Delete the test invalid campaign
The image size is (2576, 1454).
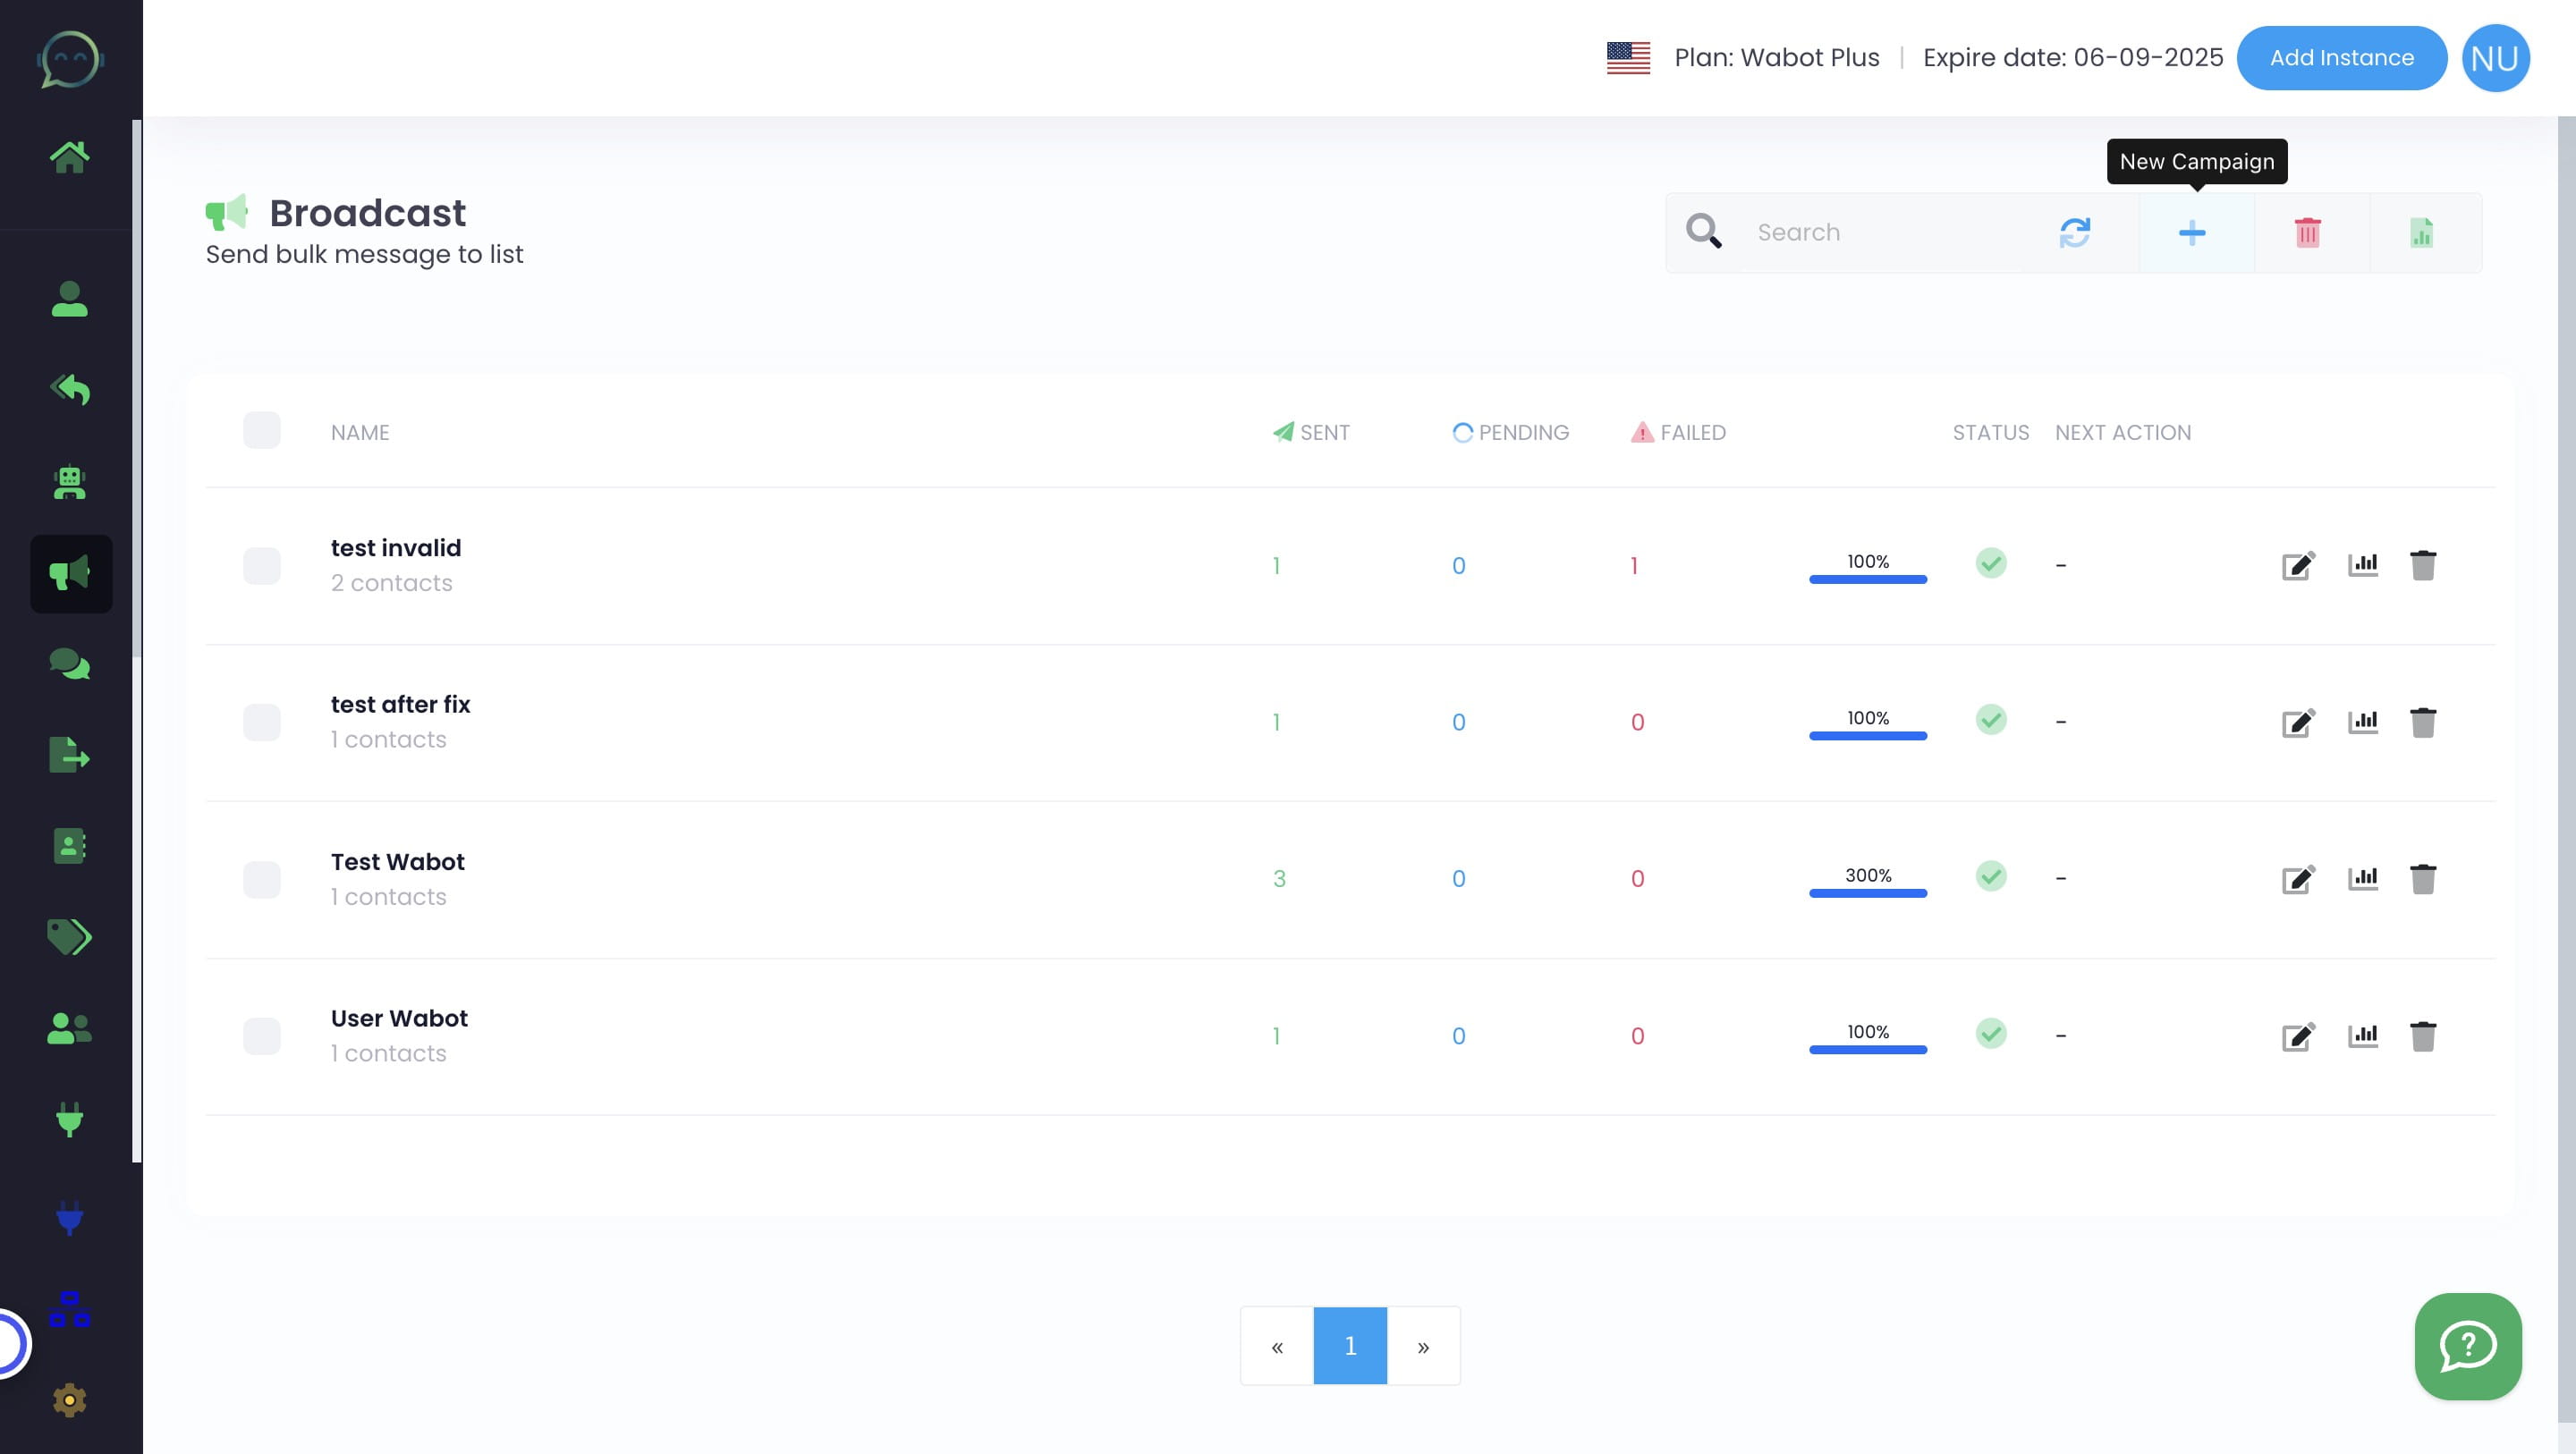click(x=2423, y=565)
